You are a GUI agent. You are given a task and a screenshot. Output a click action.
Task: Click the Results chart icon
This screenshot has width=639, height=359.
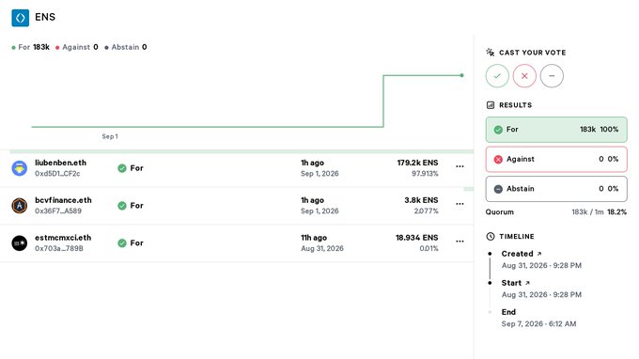coord(491,105)
